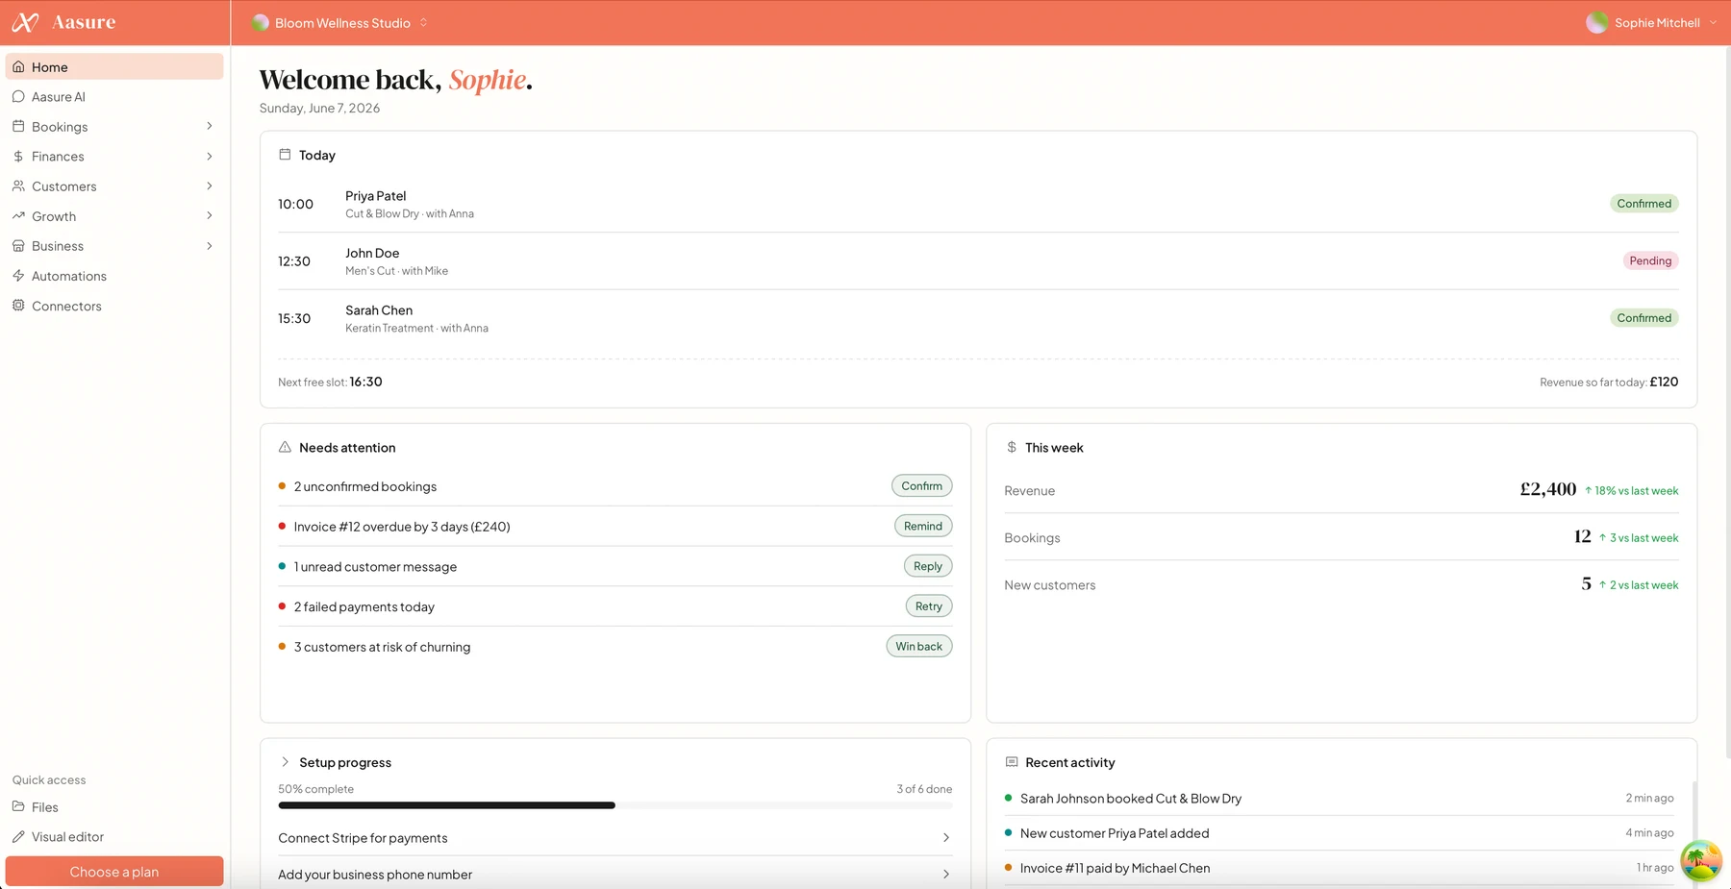Click the New customers count 5
Image resolution: width=1731 pixels, height=889 pixels.
point(1586,583)
